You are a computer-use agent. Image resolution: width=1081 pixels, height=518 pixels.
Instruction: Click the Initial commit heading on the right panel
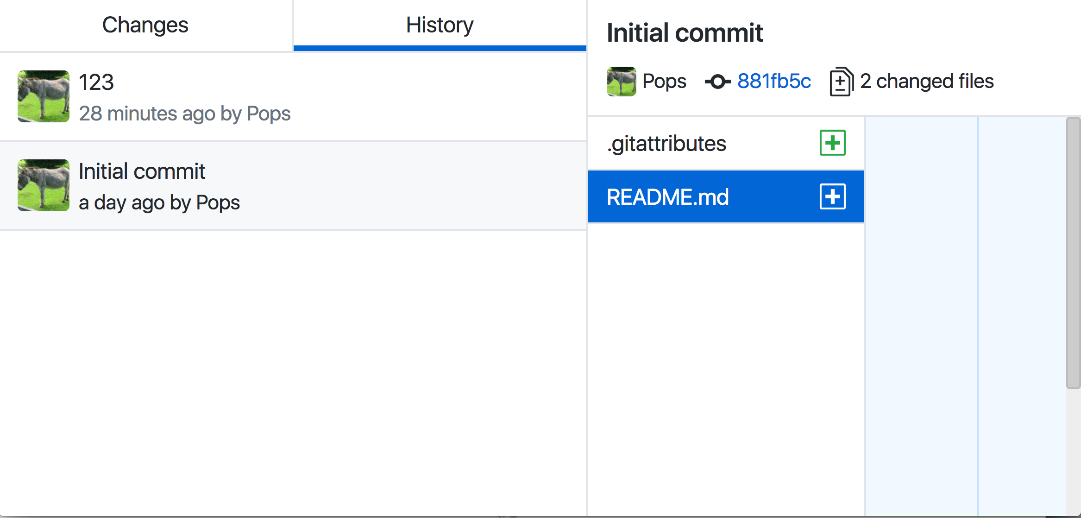(685, 32)
